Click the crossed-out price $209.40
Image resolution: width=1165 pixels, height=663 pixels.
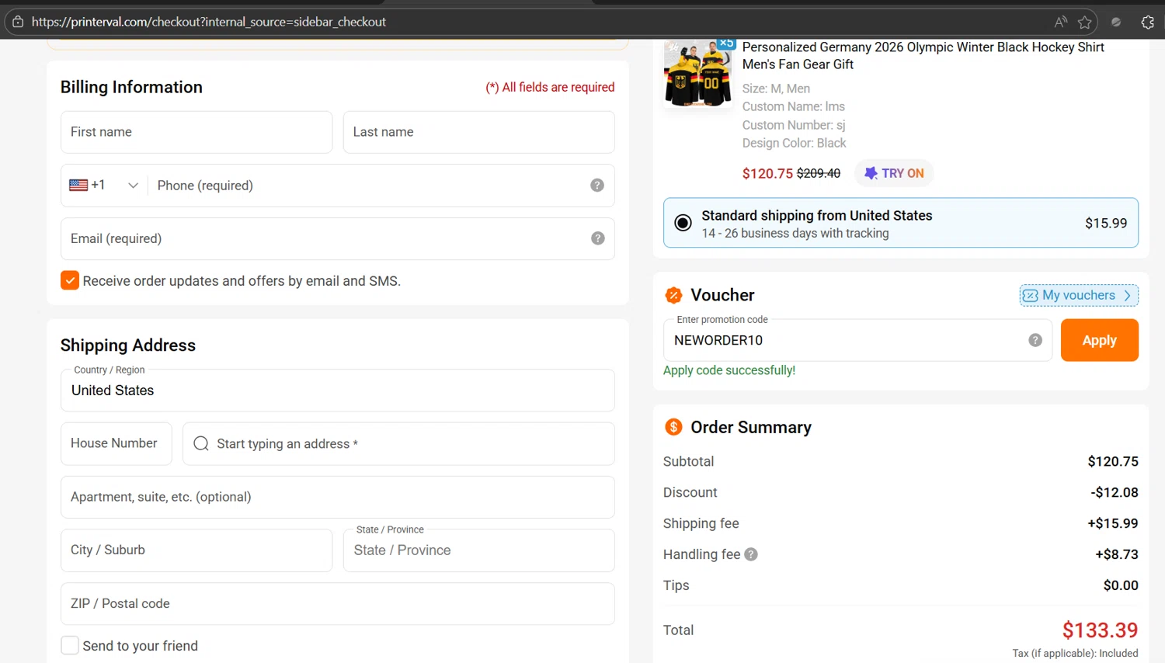[x=819, y=173]
